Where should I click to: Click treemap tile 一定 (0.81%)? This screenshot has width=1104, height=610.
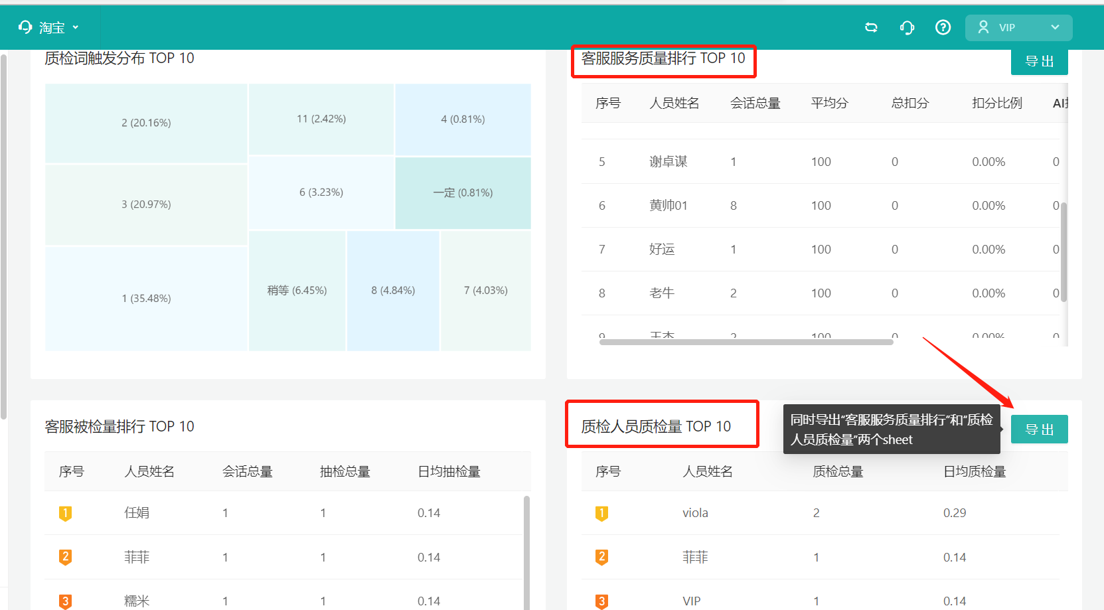463,193
